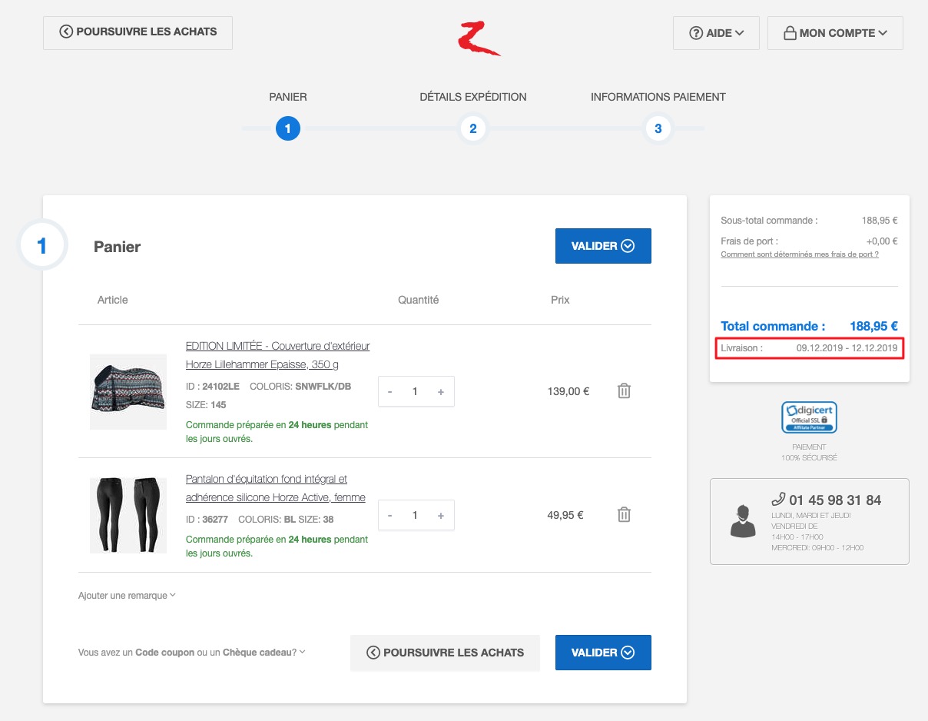Click the Prix column header
This screenshot has height=721, width=928.
[561, 300]
